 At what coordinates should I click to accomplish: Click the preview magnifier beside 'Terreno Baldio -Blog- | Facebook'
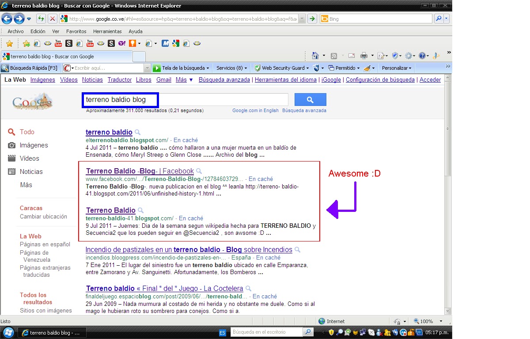tap(199, 171)
